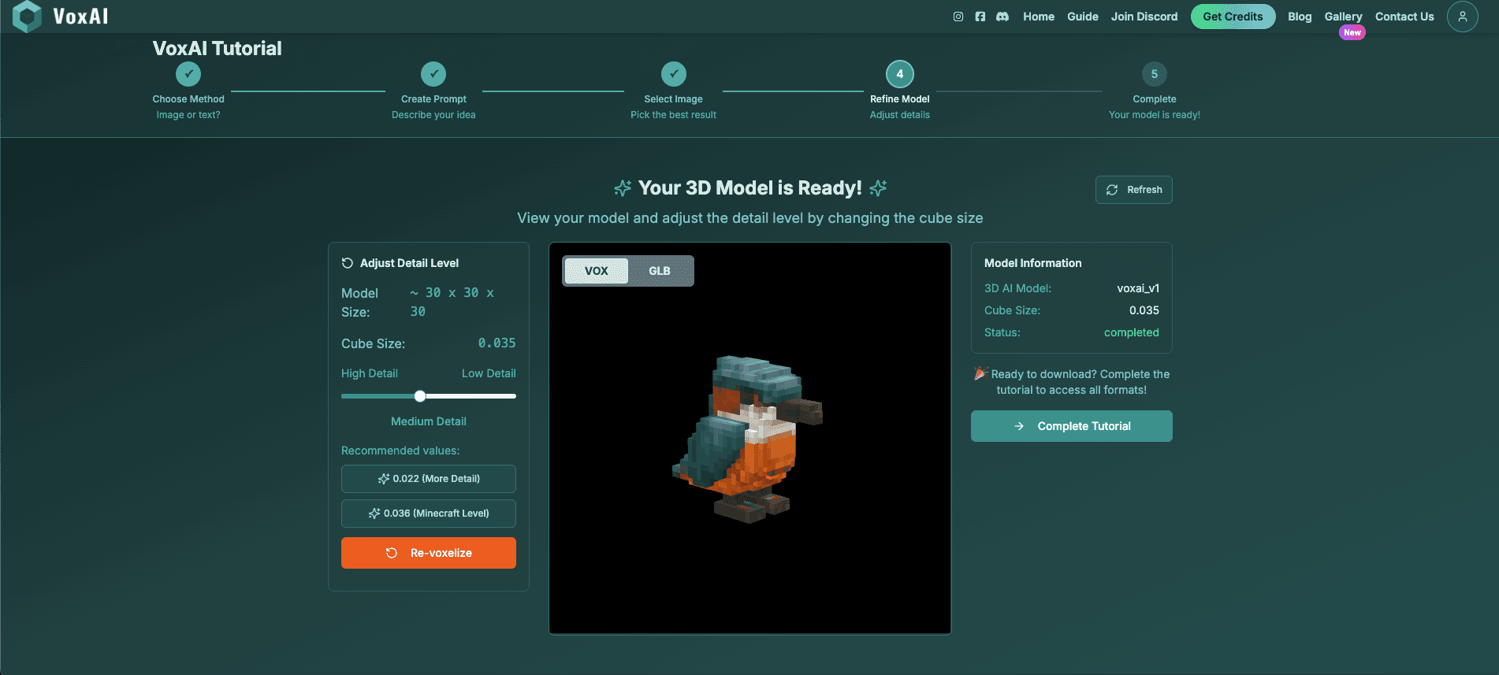Click the Re-voxelize button

[x=429, y=553]
